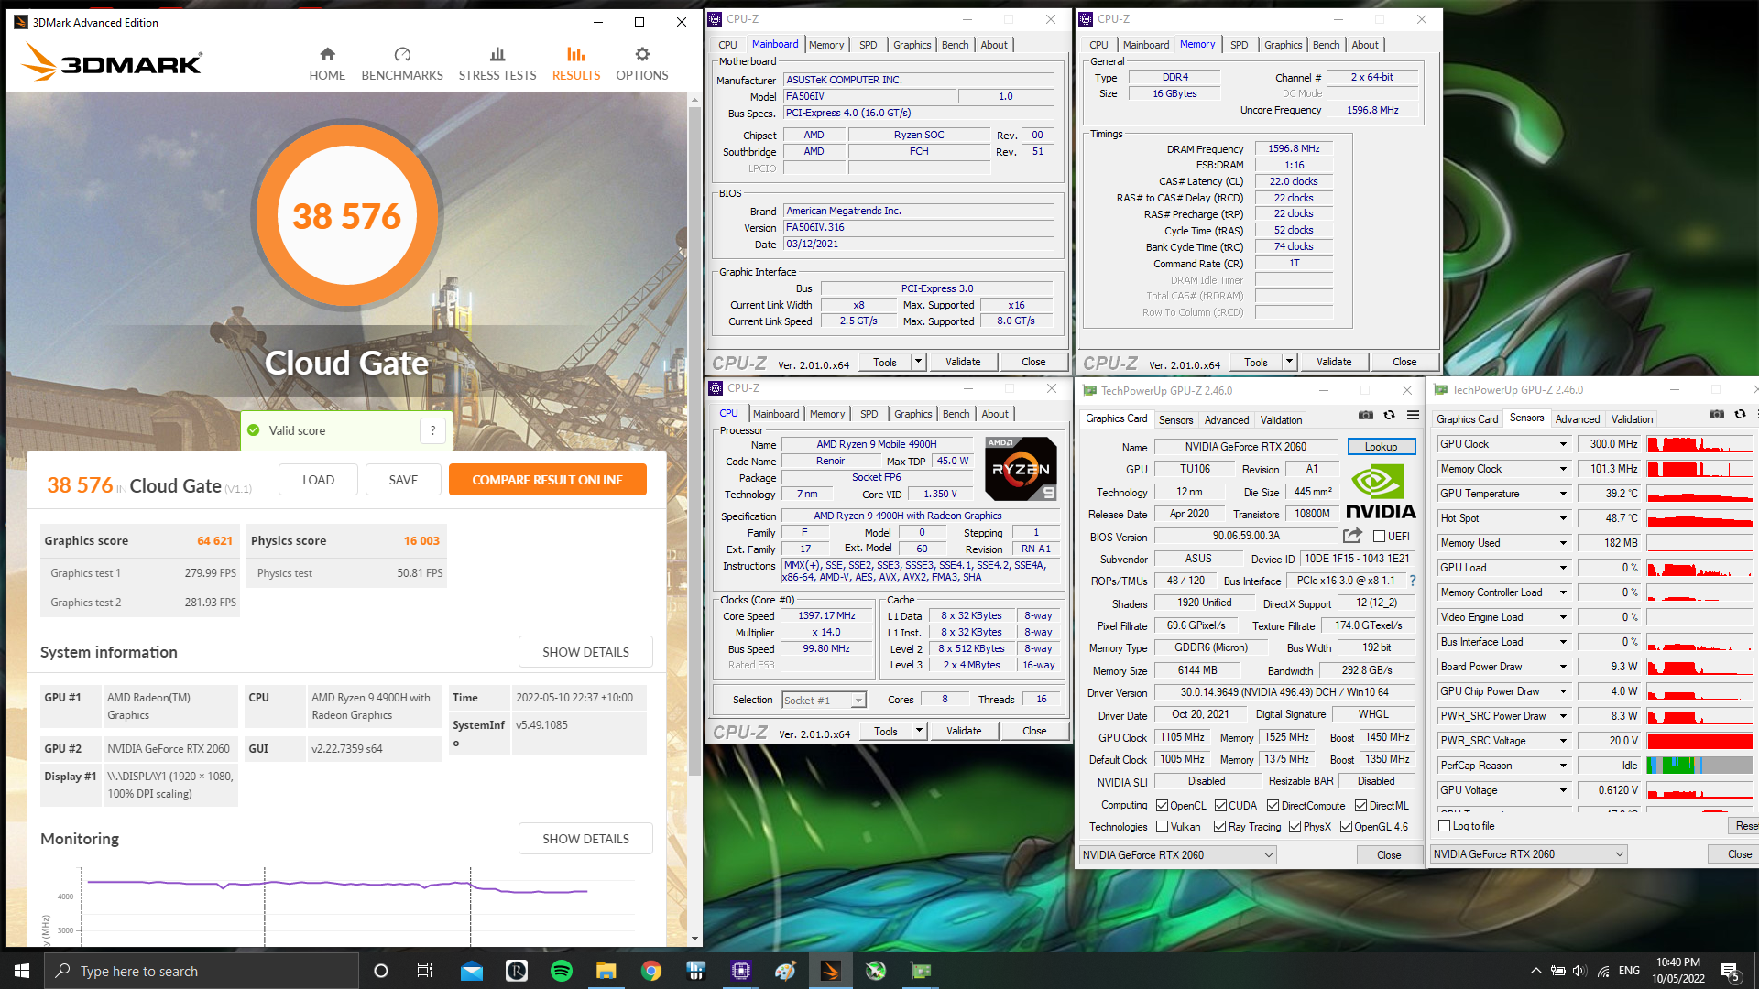Click the PWR_SRC Voltage red graph

coord(1699,741)
